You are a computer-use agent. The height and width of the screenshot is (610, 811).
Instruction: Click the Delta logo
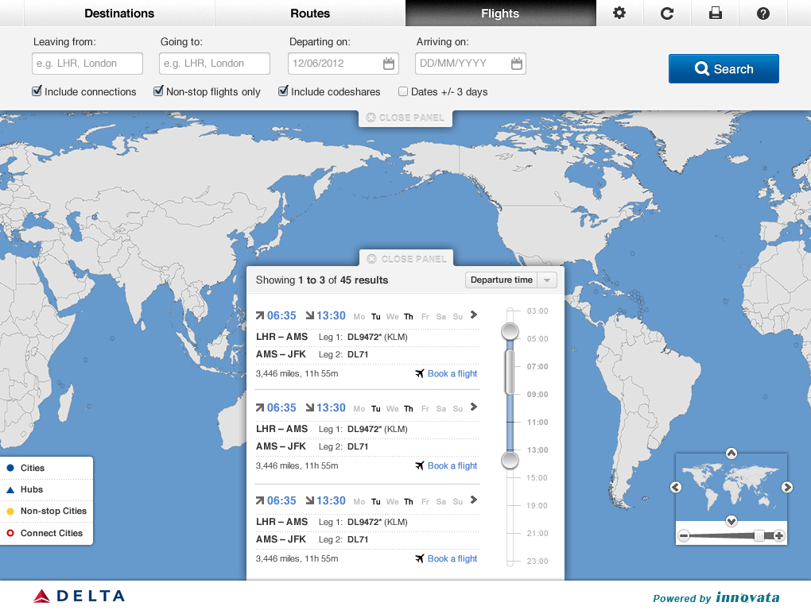[80, 596]
